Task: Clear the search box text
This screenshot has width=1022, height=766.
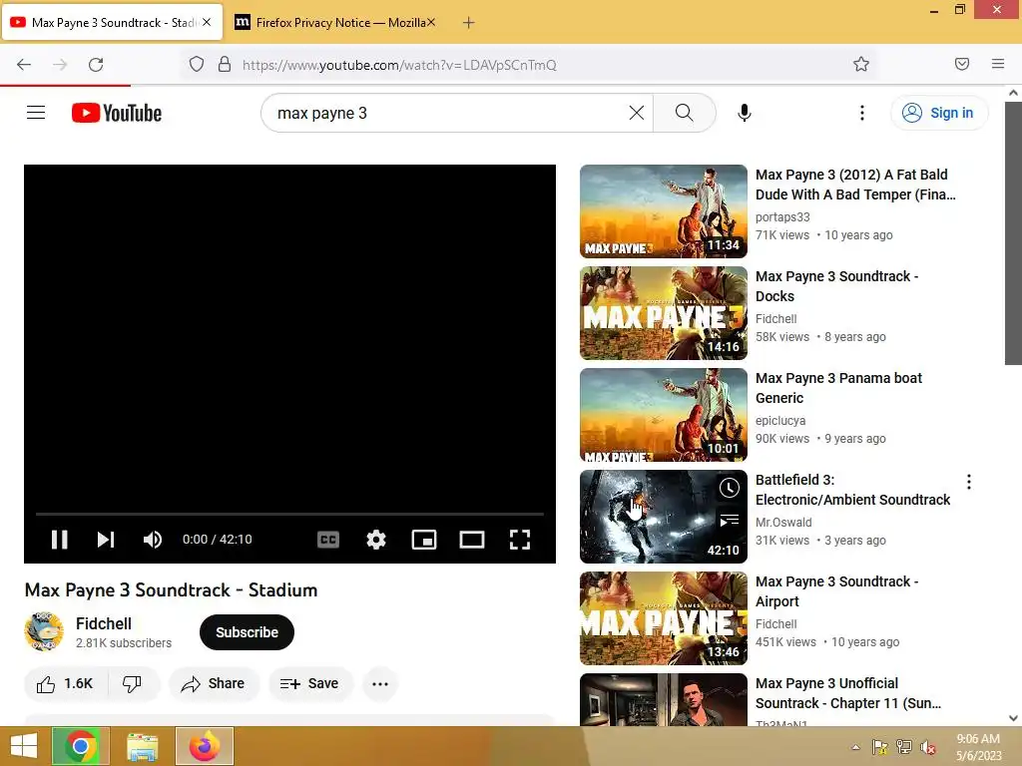Action: (x=637, y=113)
